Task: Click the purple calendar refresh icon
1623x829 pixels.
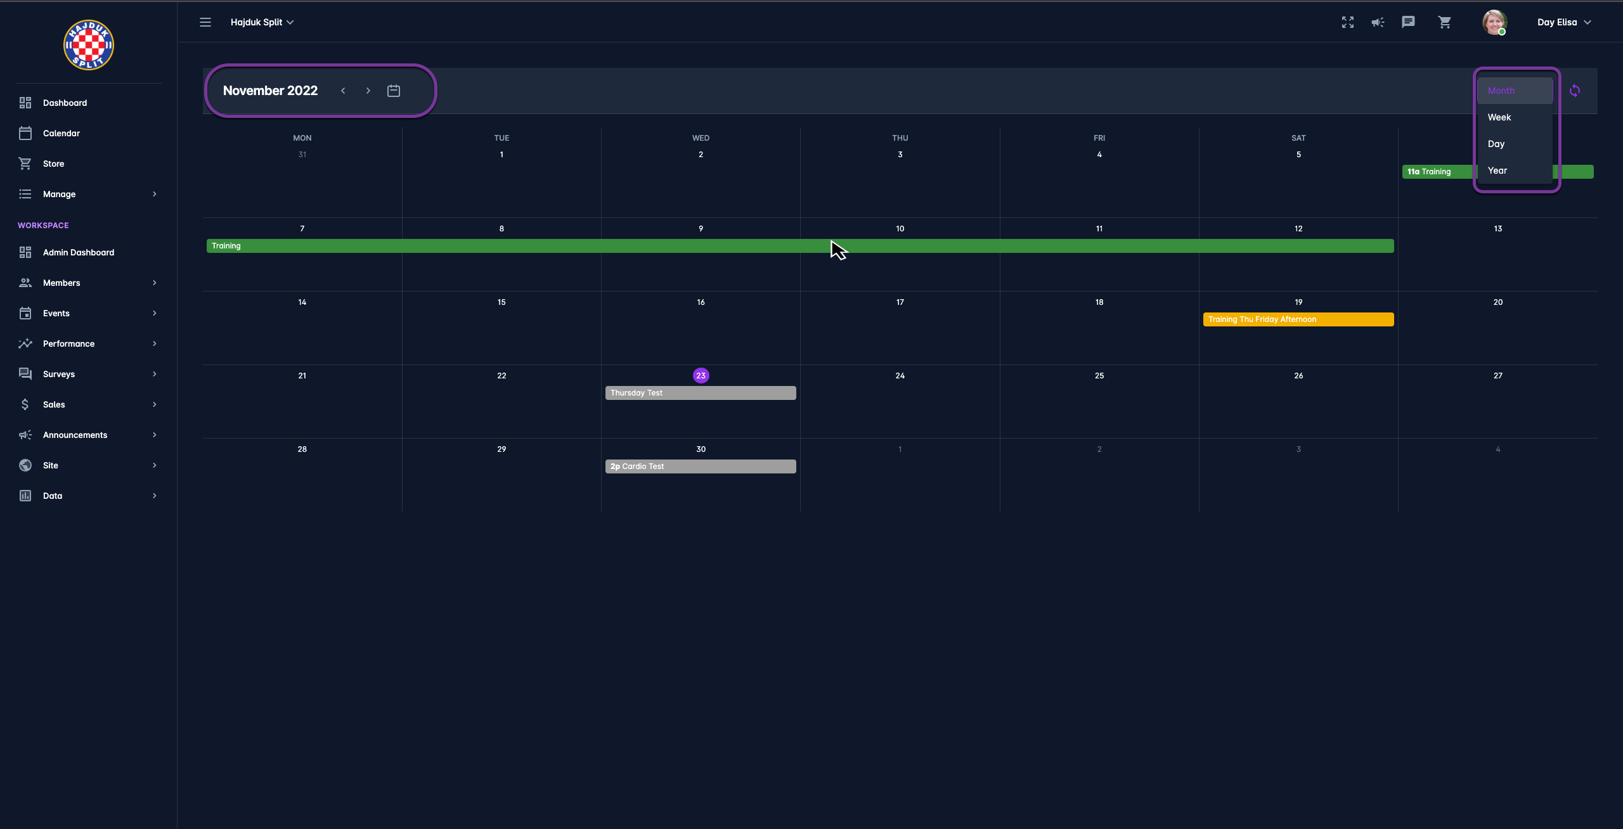Action: tap(1575, 91)
